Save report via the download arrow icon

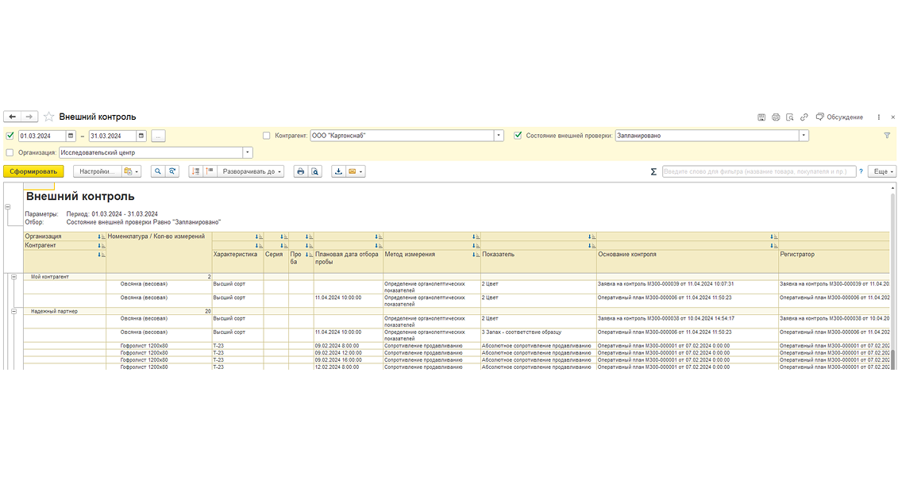338,171
